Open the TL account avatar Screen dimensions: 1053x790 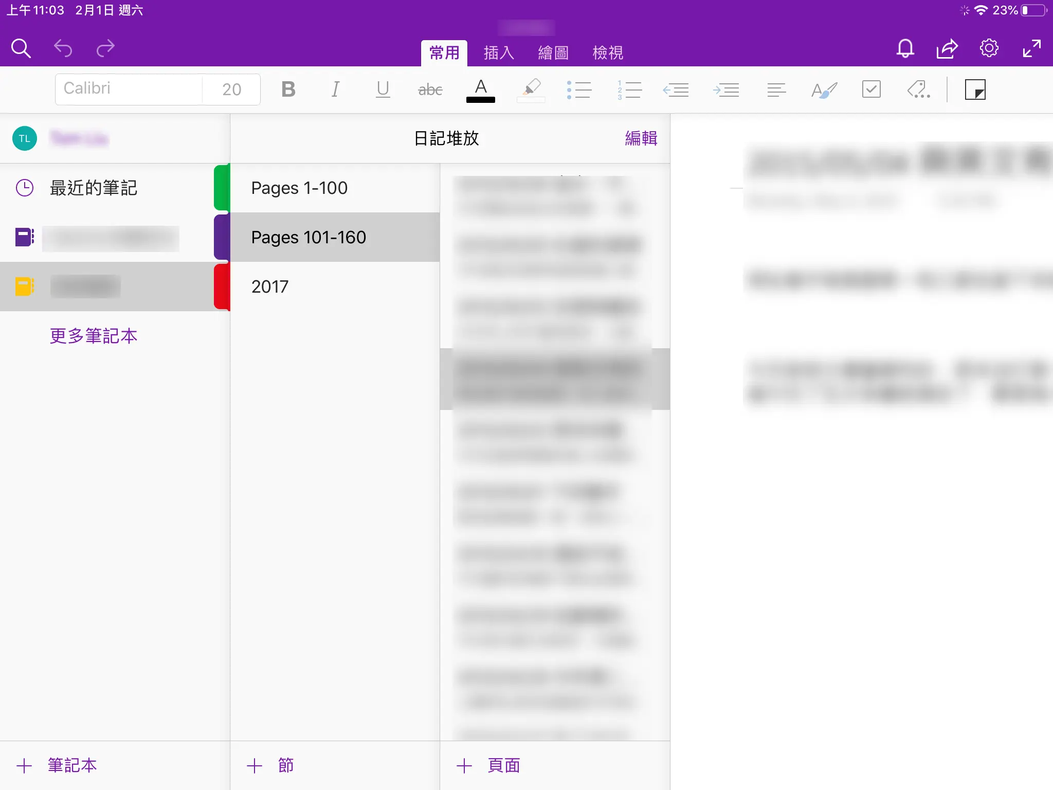tap(24, 138)
